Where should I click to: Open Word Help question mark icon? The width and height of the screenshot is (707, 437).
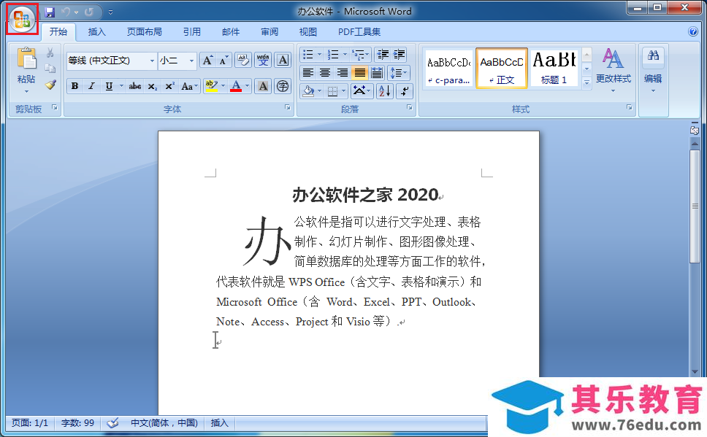693,31
